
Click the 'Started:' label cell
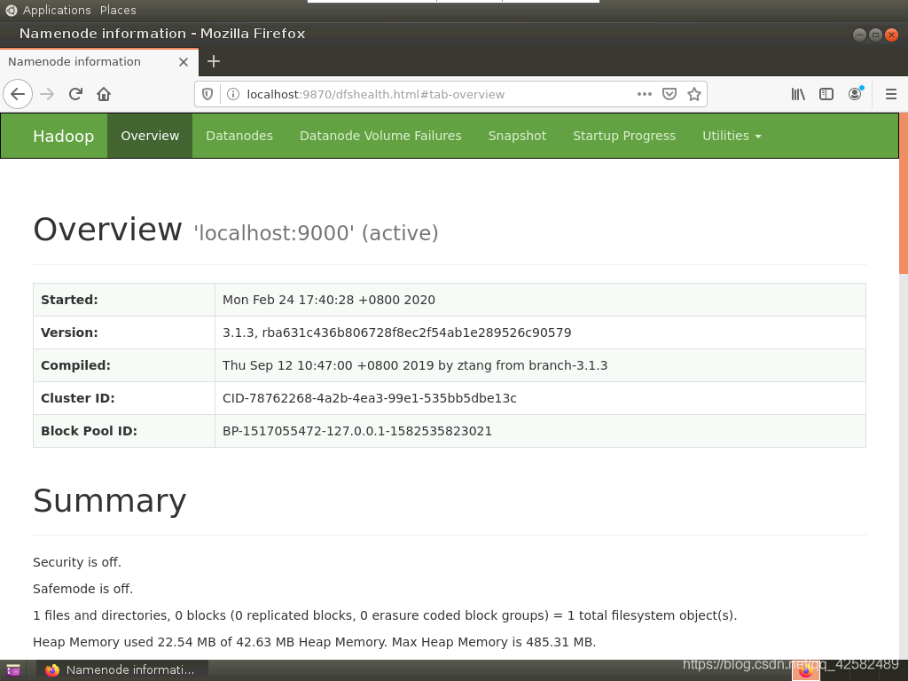(124, 300)
